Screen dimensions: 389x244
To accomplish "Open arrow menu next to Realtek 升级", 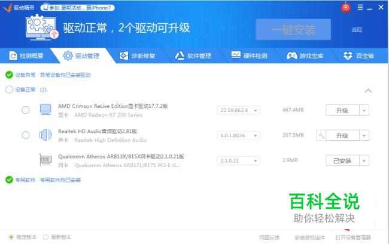I will pyautogui.click(x=364, y=135).
